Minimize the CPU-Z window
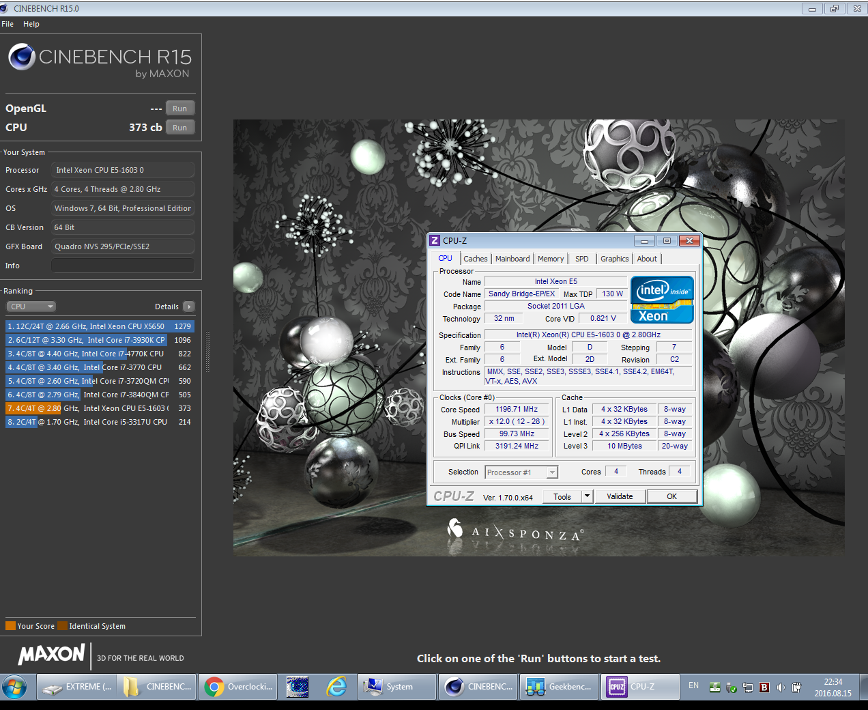Viewport: 868px width, 710px height. (644, 240)
